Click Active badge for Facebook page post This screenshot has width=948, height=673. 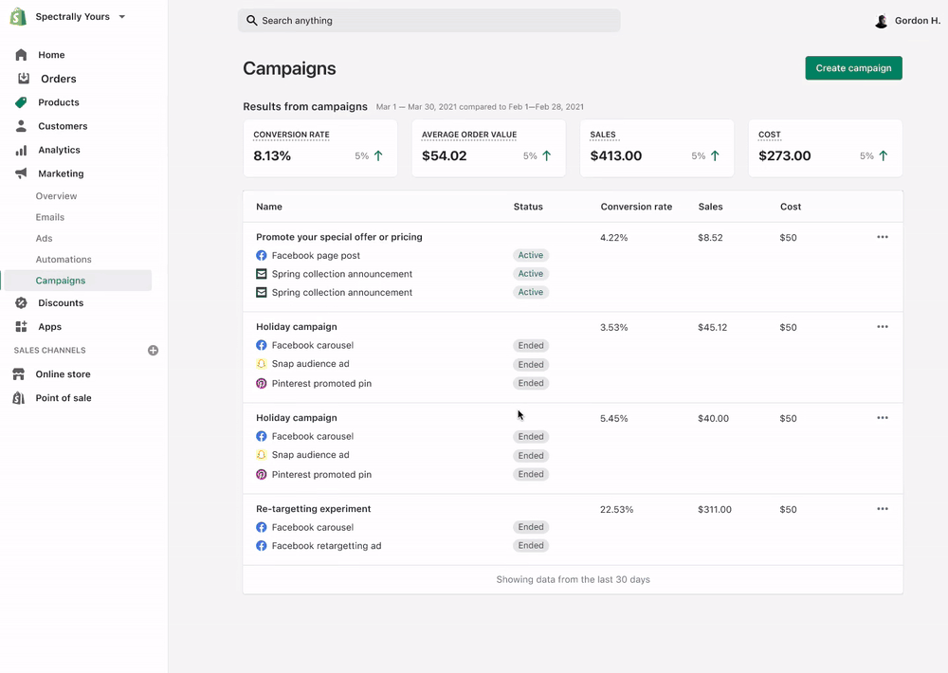[x=530, y=255]
